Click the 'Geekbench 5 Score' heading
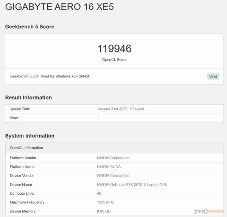The width and height of the screenshot is (227, 217). tap(30, 26)
